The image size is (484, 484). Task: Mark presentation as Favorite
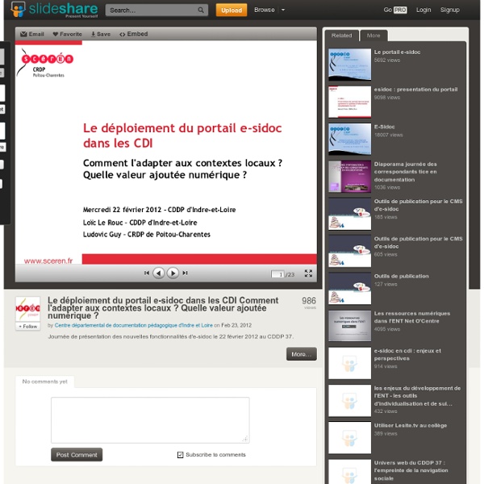pos(67,34)
